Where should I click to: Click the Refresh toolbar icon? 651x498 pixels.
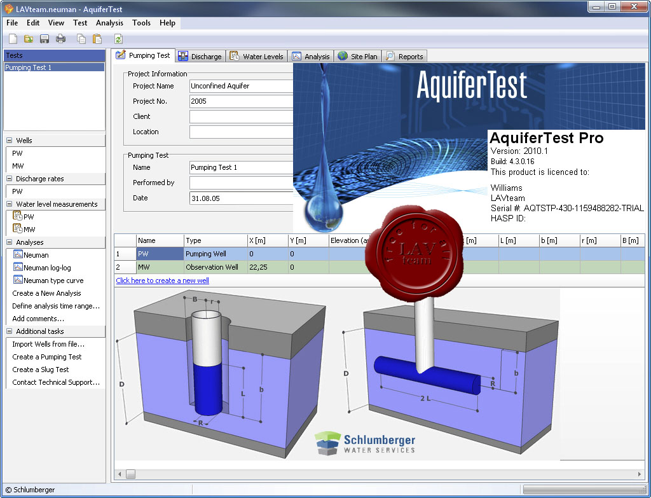tap(118, 39)
